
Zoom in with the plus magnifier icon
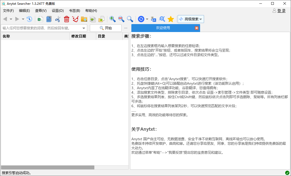112,19
